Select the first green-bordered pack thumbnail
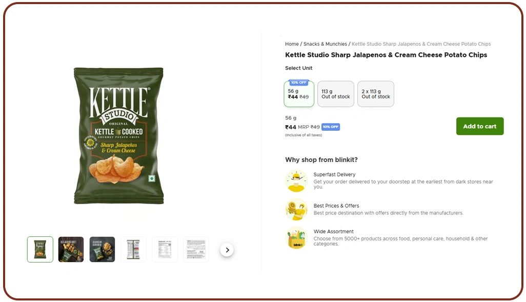This screenshot has width=526, height=302. coord(40,250)
